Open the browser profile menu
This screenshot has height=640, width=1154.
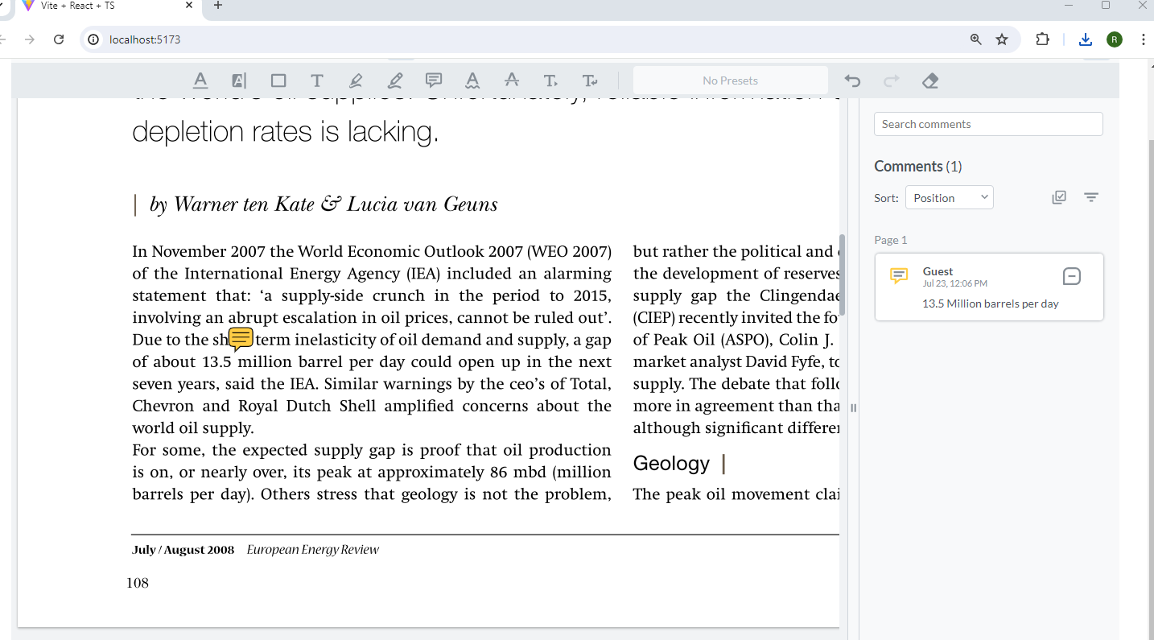tap(1115, 39)
